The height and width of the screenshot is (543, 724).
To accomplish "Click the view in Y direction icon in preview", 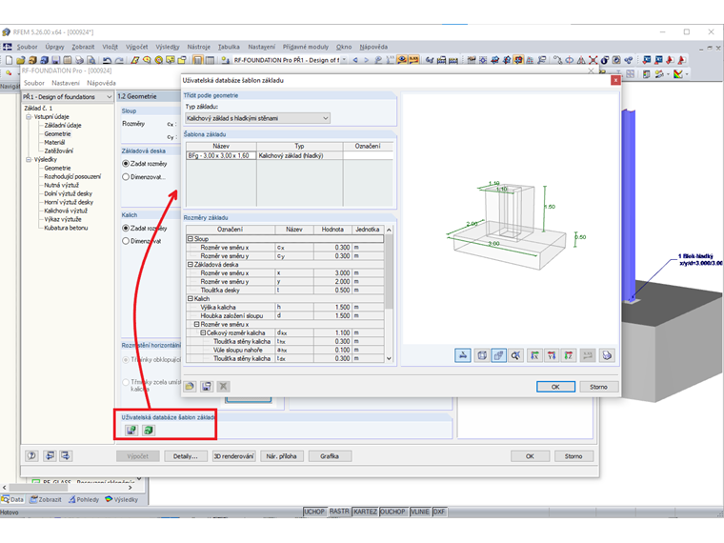I will [x=552, y=355].
